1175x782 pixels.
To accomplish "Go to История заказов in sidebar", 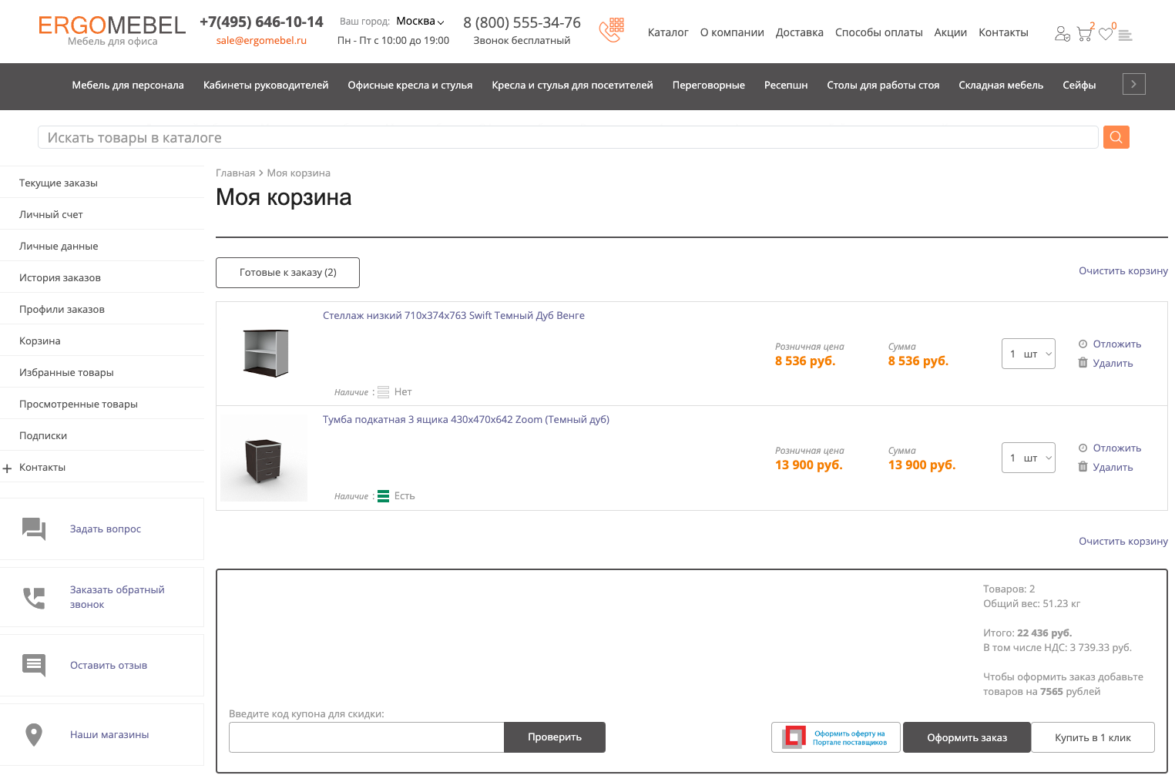I will (x=60, y=277).
